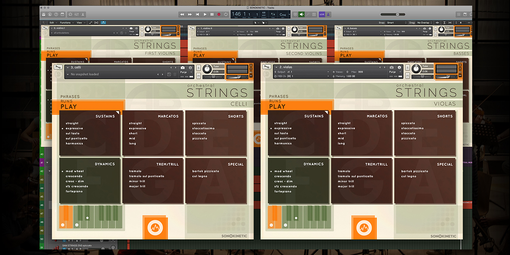Viewport: 510px width, 255px height.
Task: Open the Functions menu
Action: 66,22
